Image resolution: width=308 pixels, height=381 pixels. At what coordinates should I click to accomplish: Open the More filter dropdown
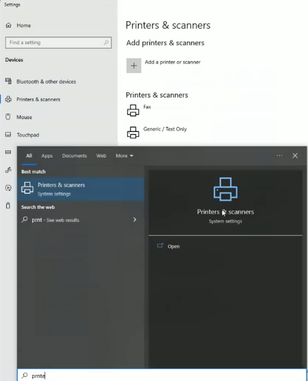tap(124, 156)
